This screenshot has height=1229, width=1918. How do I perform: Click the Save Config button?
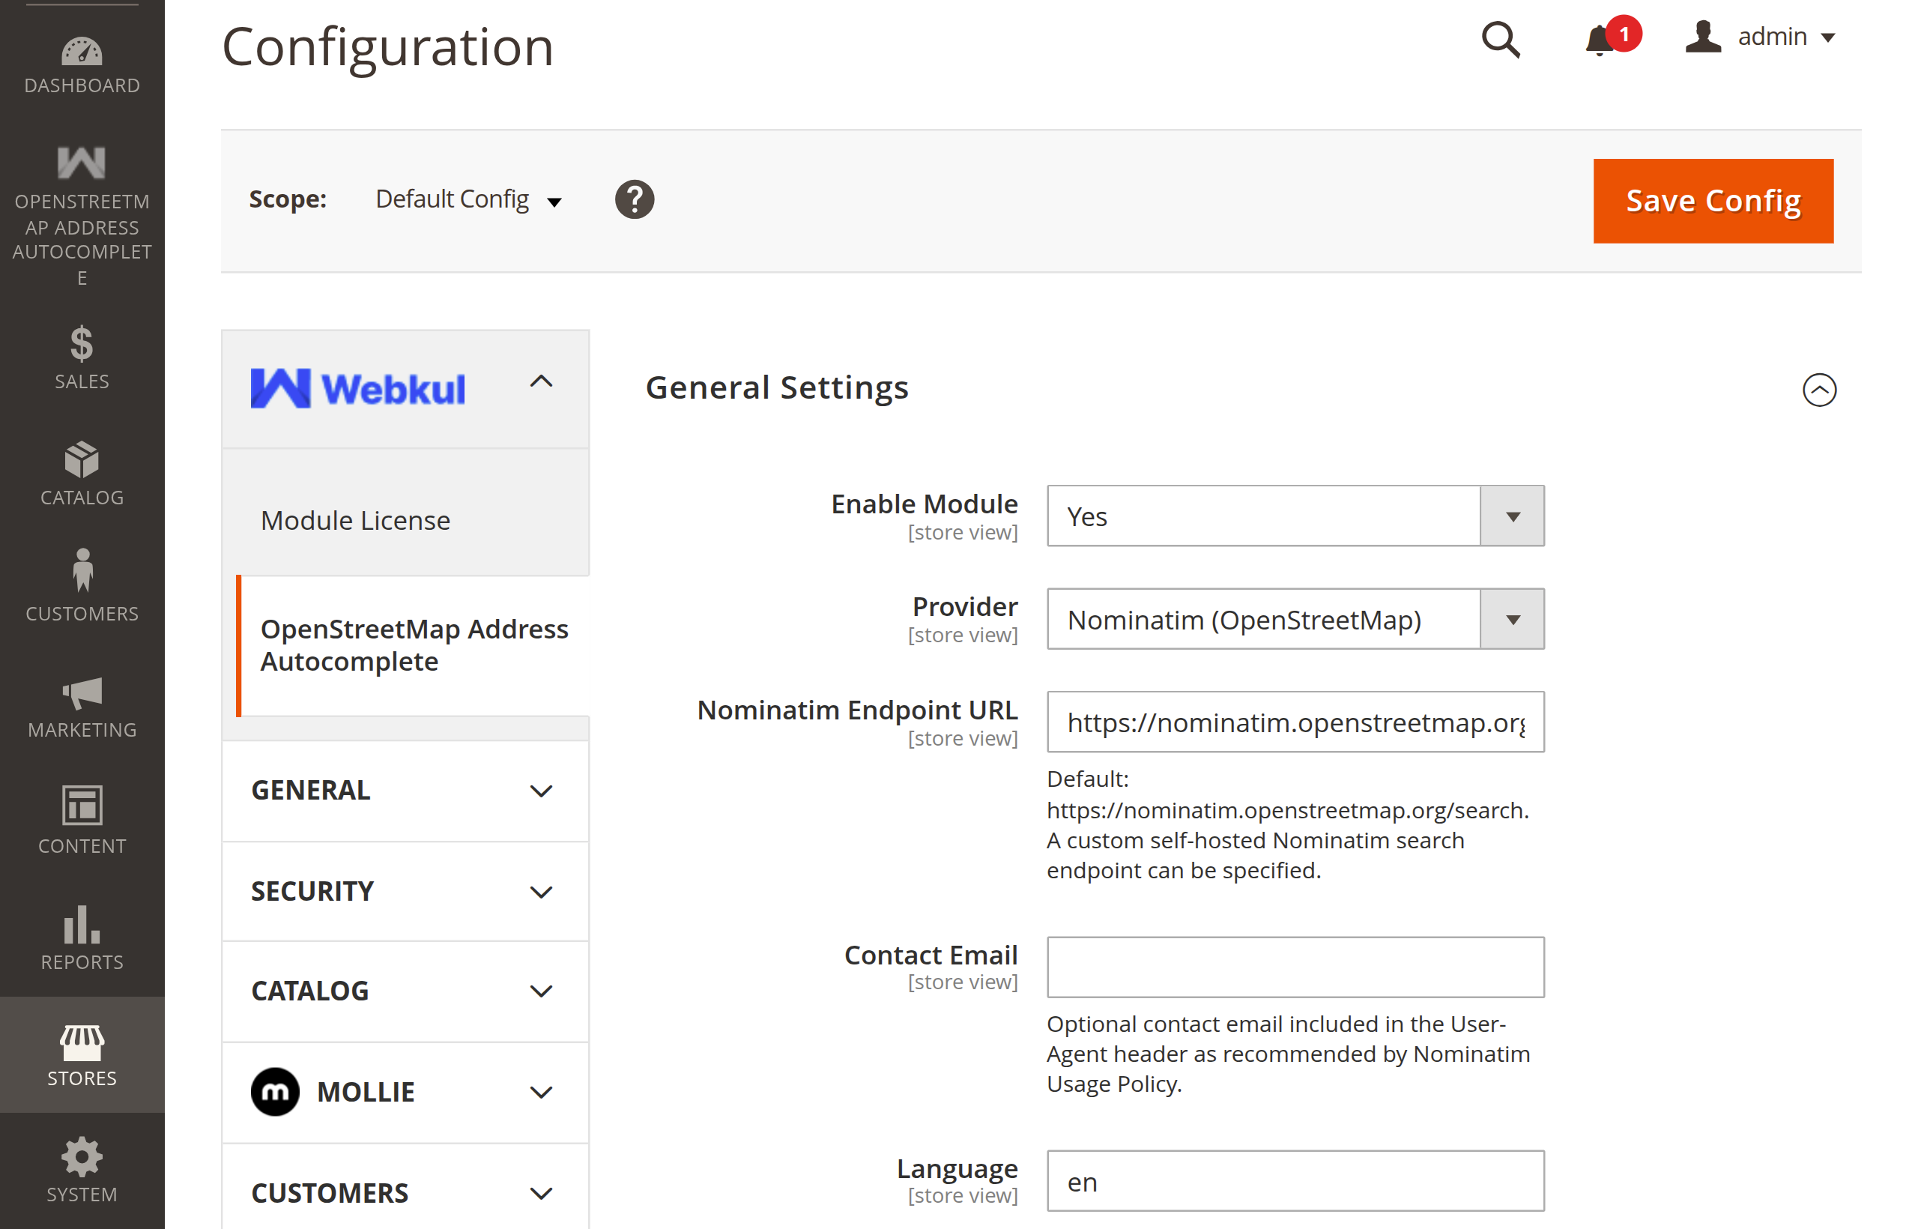tap(1713, 201)
